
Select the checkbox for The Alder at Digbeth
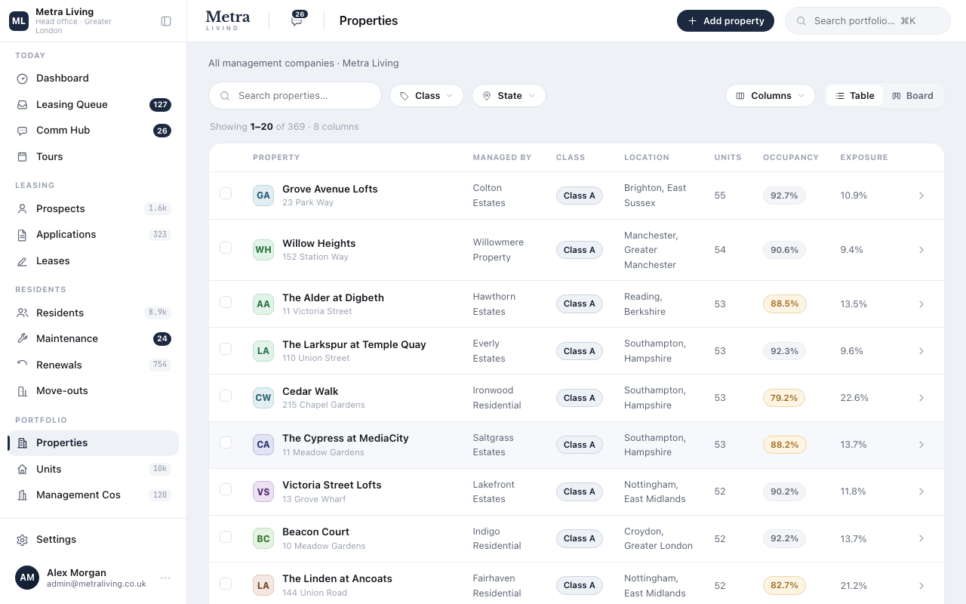(226, 302)
